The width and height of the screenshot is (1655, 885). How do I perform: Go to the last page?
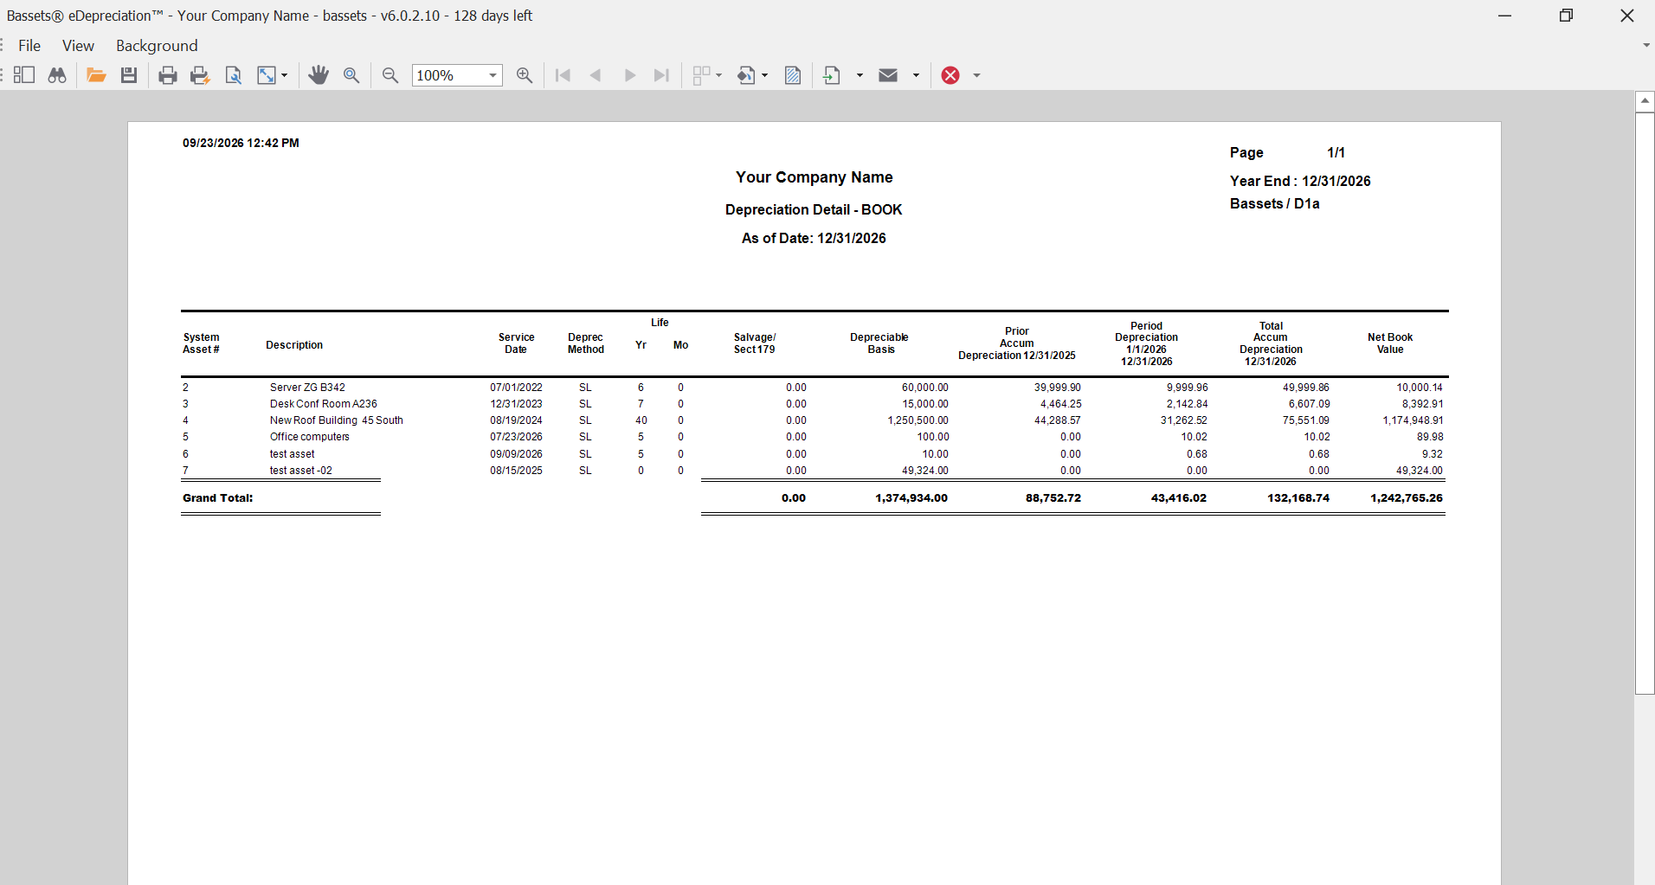662,75
